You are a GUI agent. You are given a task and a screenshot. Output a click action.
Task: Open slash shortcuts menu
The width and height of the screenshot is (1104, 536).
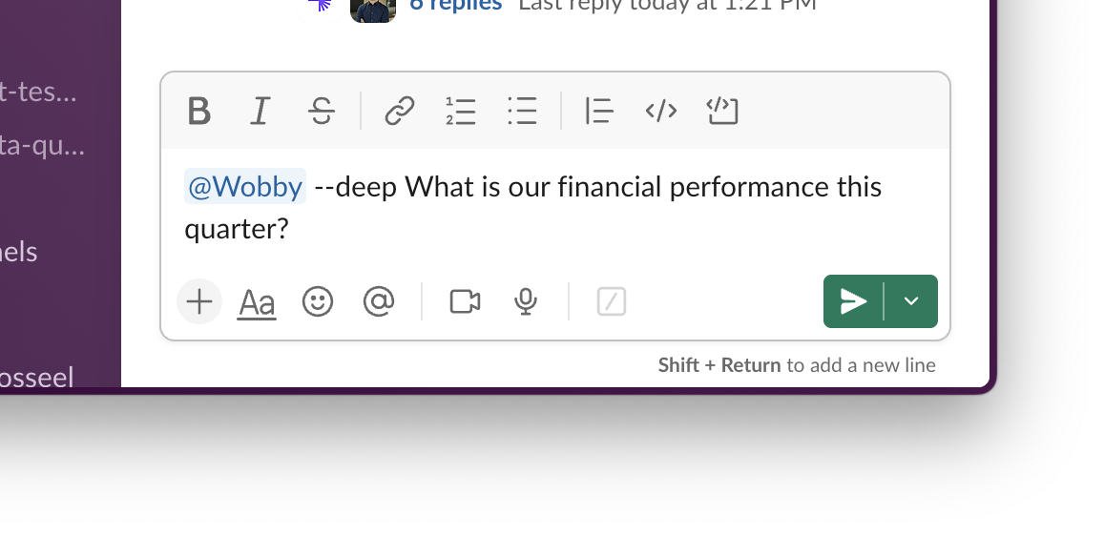(x=612, y=302)
